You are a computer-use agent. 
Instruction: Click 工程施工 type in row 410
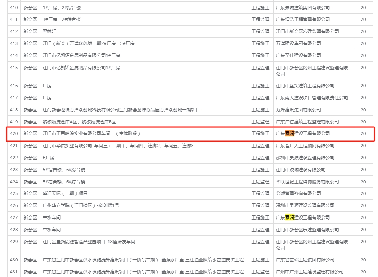click(x=260, y=8)
